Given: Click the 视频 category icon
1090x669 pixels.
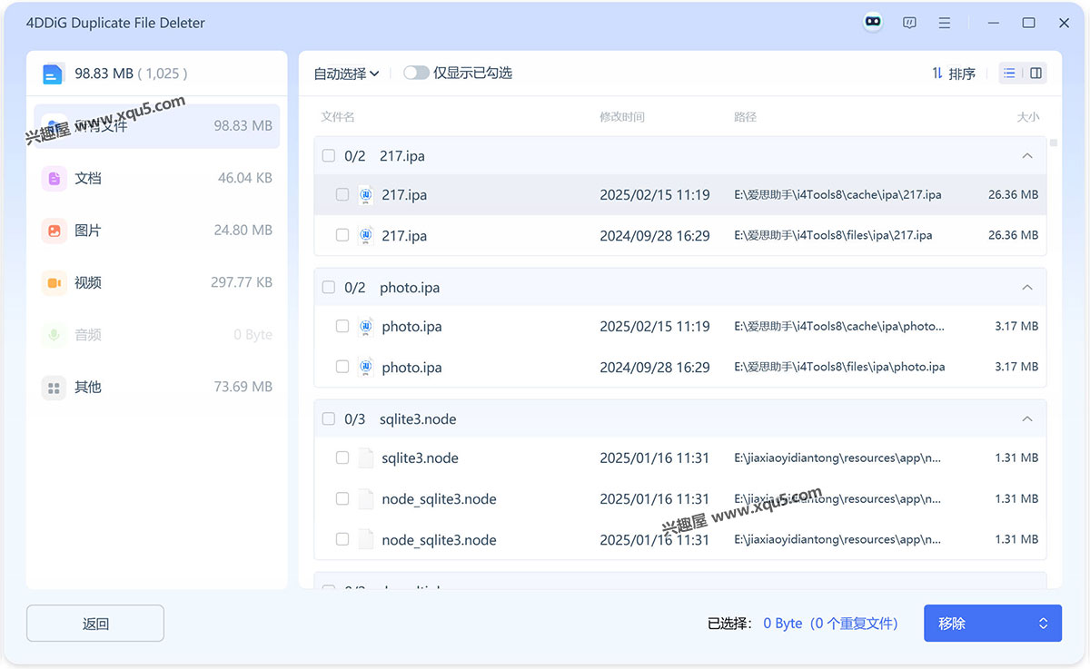Looking at the screenshot, I should pos(54,283).
